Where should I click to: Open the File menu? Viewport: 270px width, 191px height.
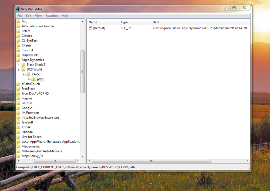click(x=19, y=16)
